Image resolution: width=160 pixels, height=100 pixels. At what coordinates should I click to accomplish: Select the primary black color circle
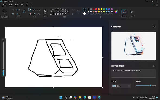[x=84, y=10]
